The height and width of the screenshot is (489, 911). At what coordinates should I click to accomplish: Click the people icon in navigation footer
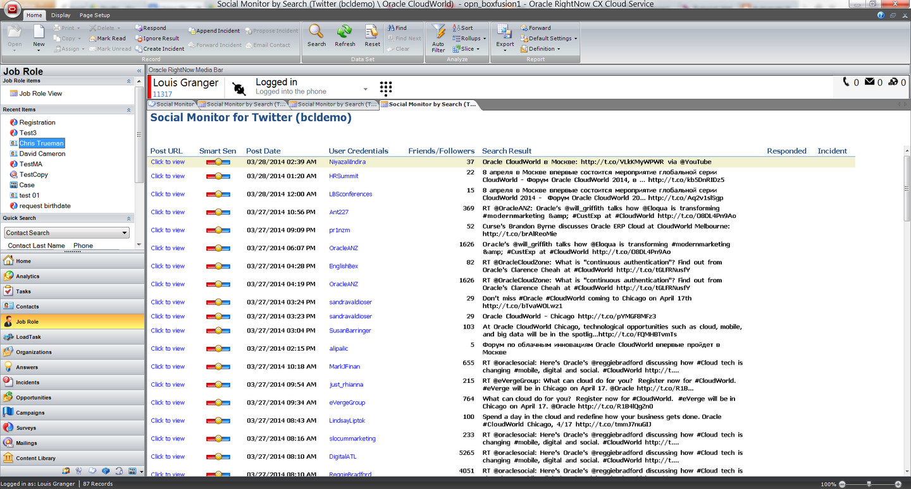coord(66,471)
